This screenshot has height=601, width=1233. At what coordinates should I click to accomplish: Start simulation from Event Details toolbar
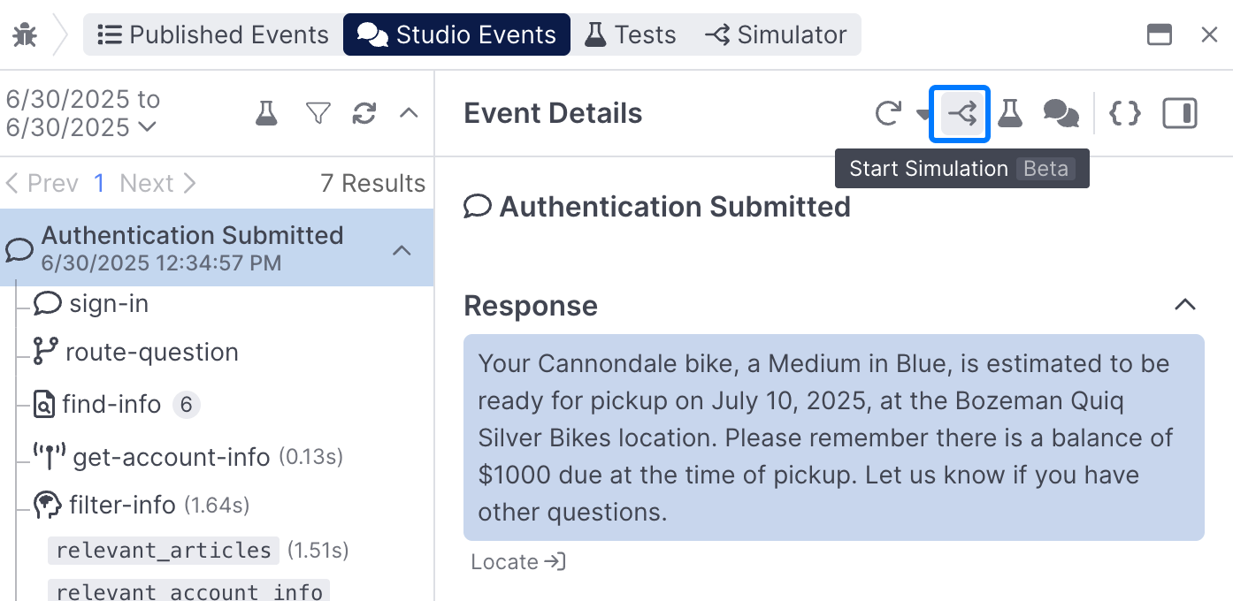(961, 113)
